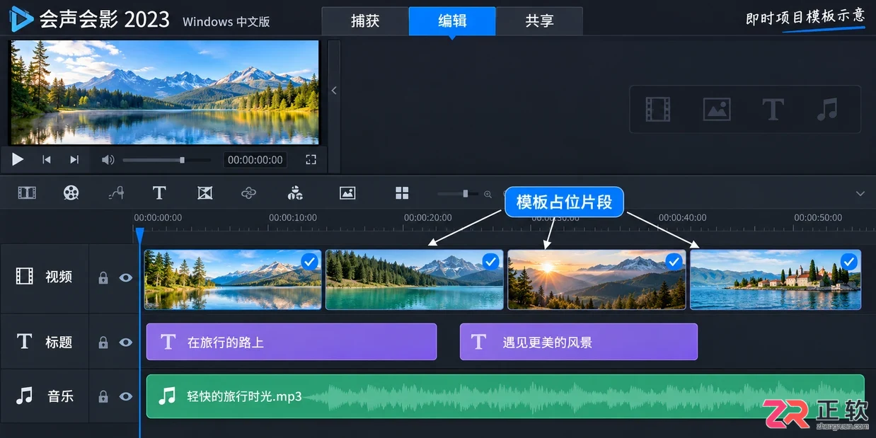Select the blue playhead marker
The height and width of the screenshot is (438, 876).
tap(139, 234)
